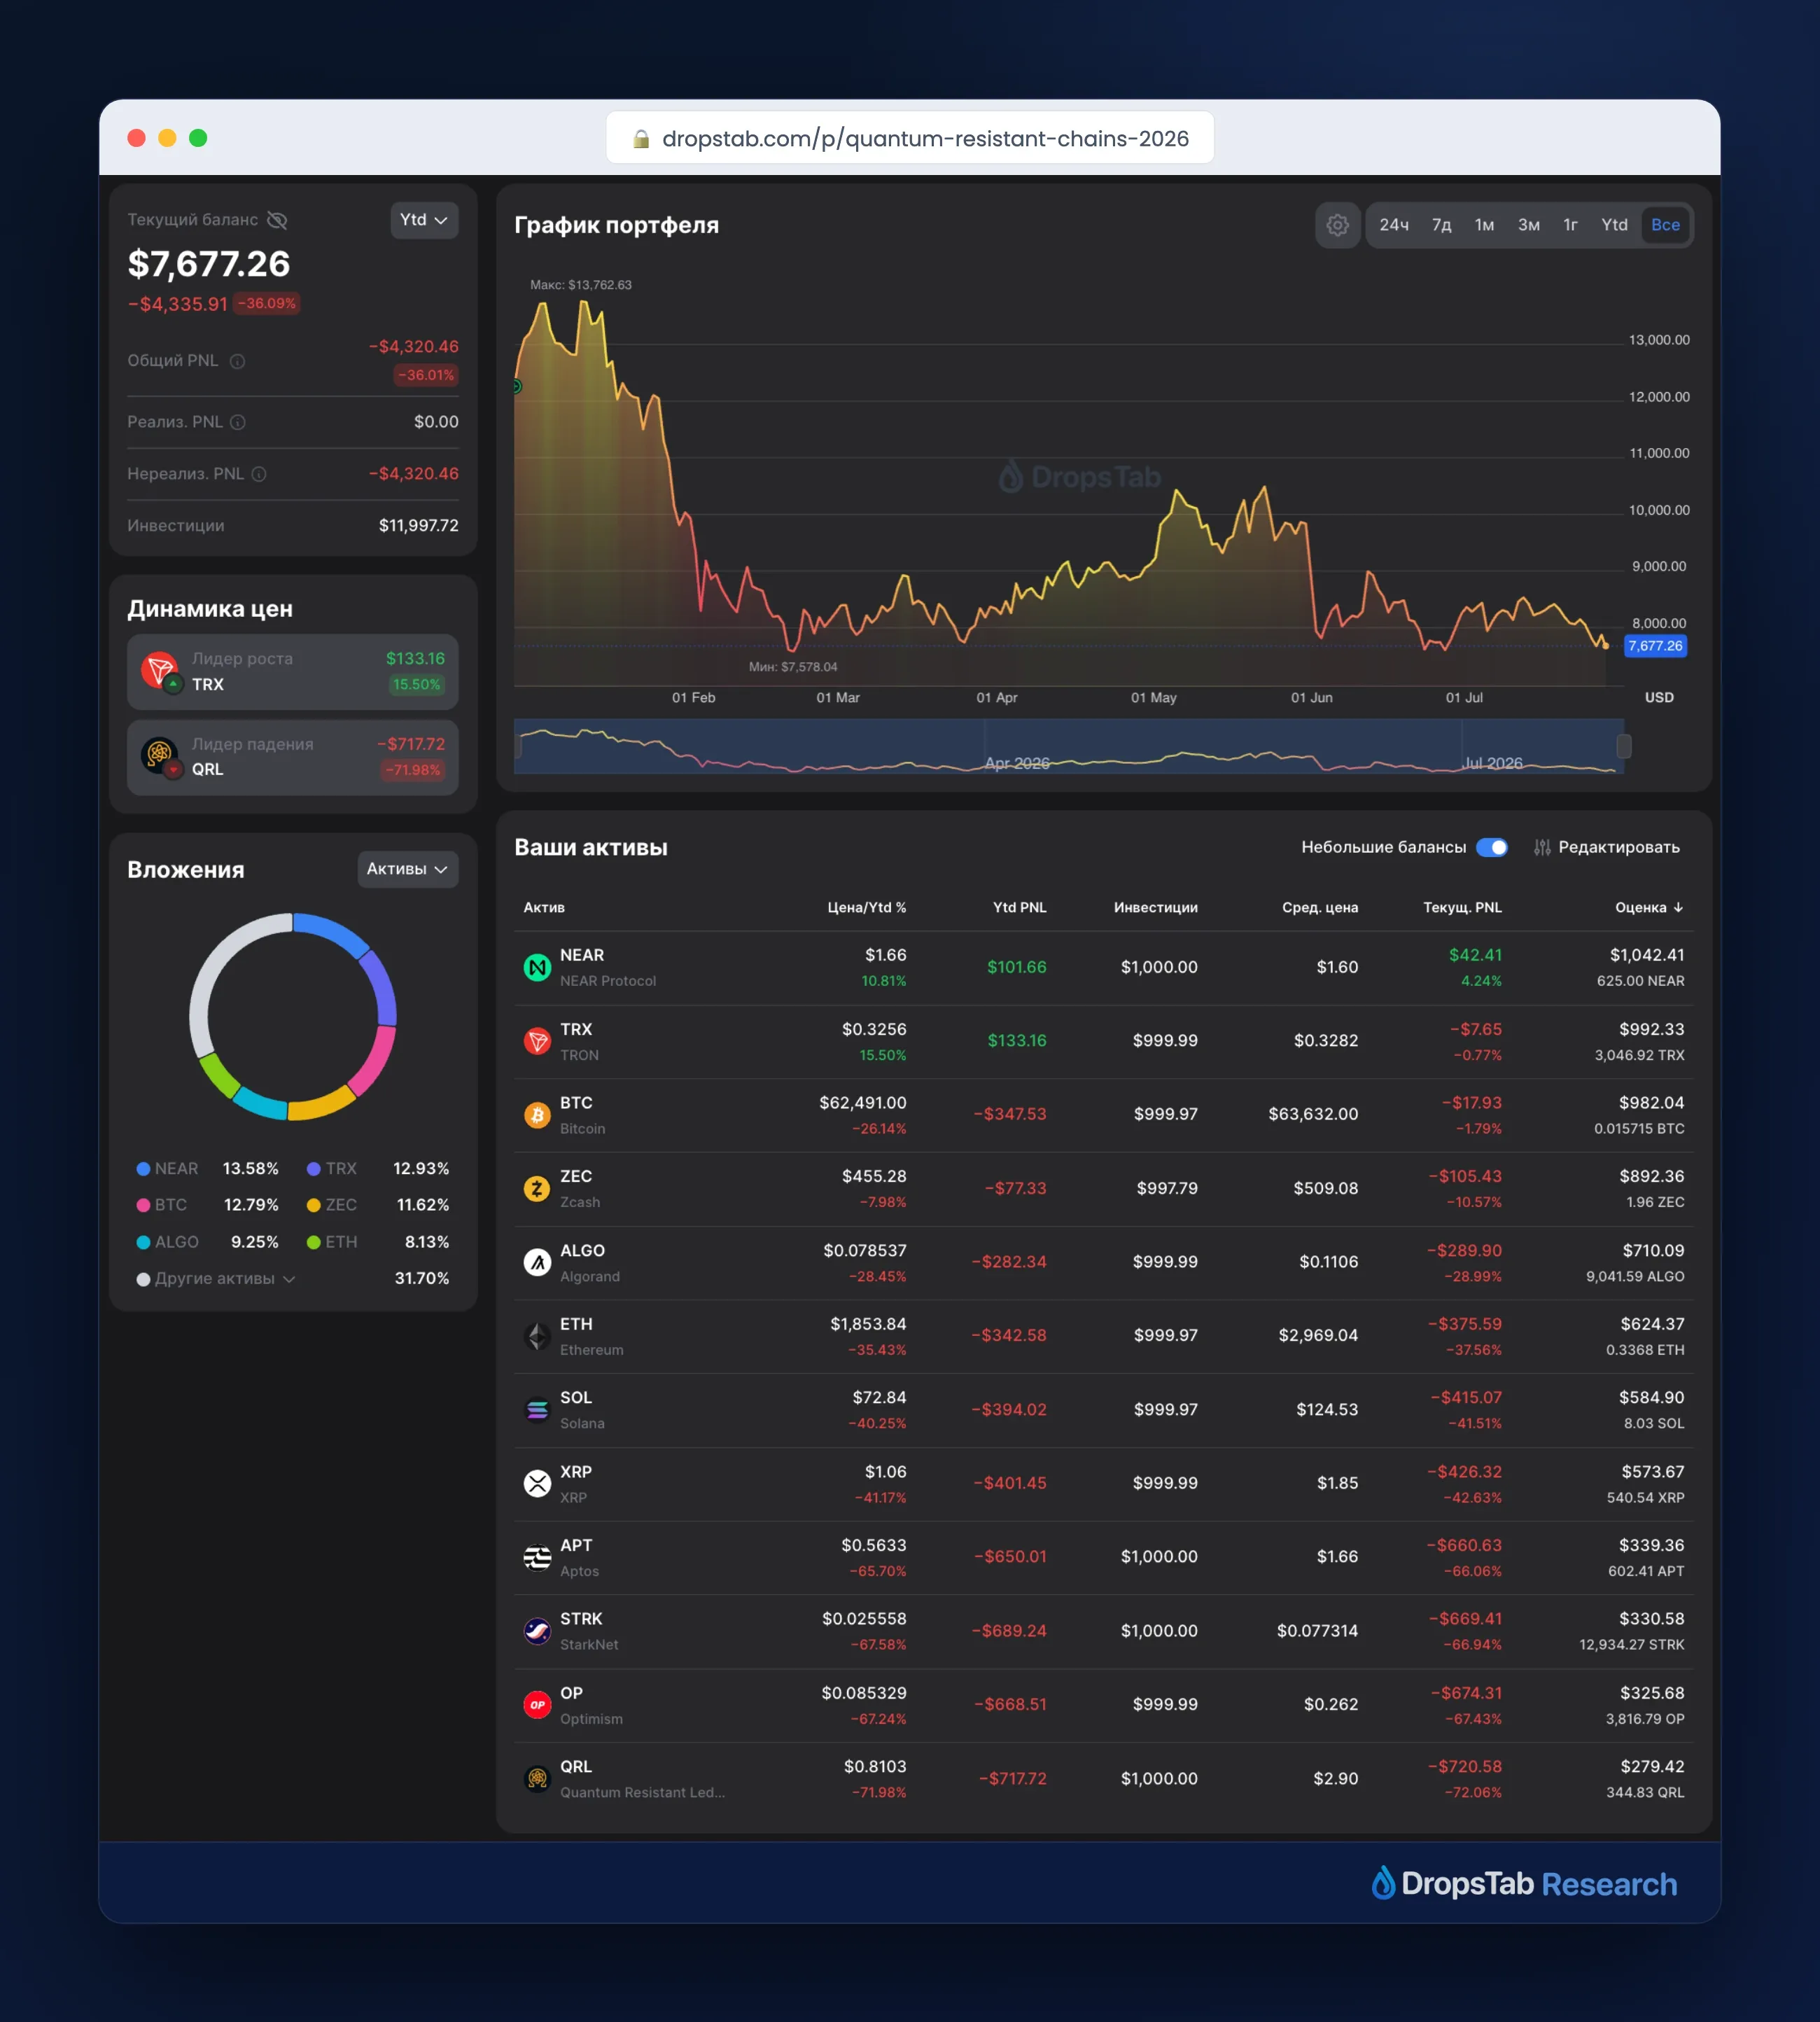Click the TRX purple legend dot
The width and height of the screenshot is (1820, 2022).
click(x=314, y=1169)
